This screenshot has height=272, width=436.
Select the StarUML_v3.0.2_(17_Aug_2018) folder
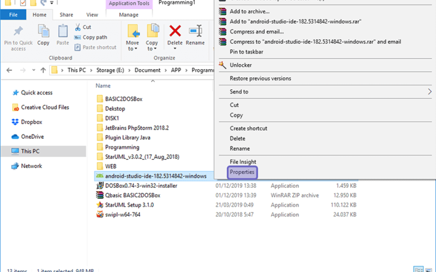(x=142, y=157)
